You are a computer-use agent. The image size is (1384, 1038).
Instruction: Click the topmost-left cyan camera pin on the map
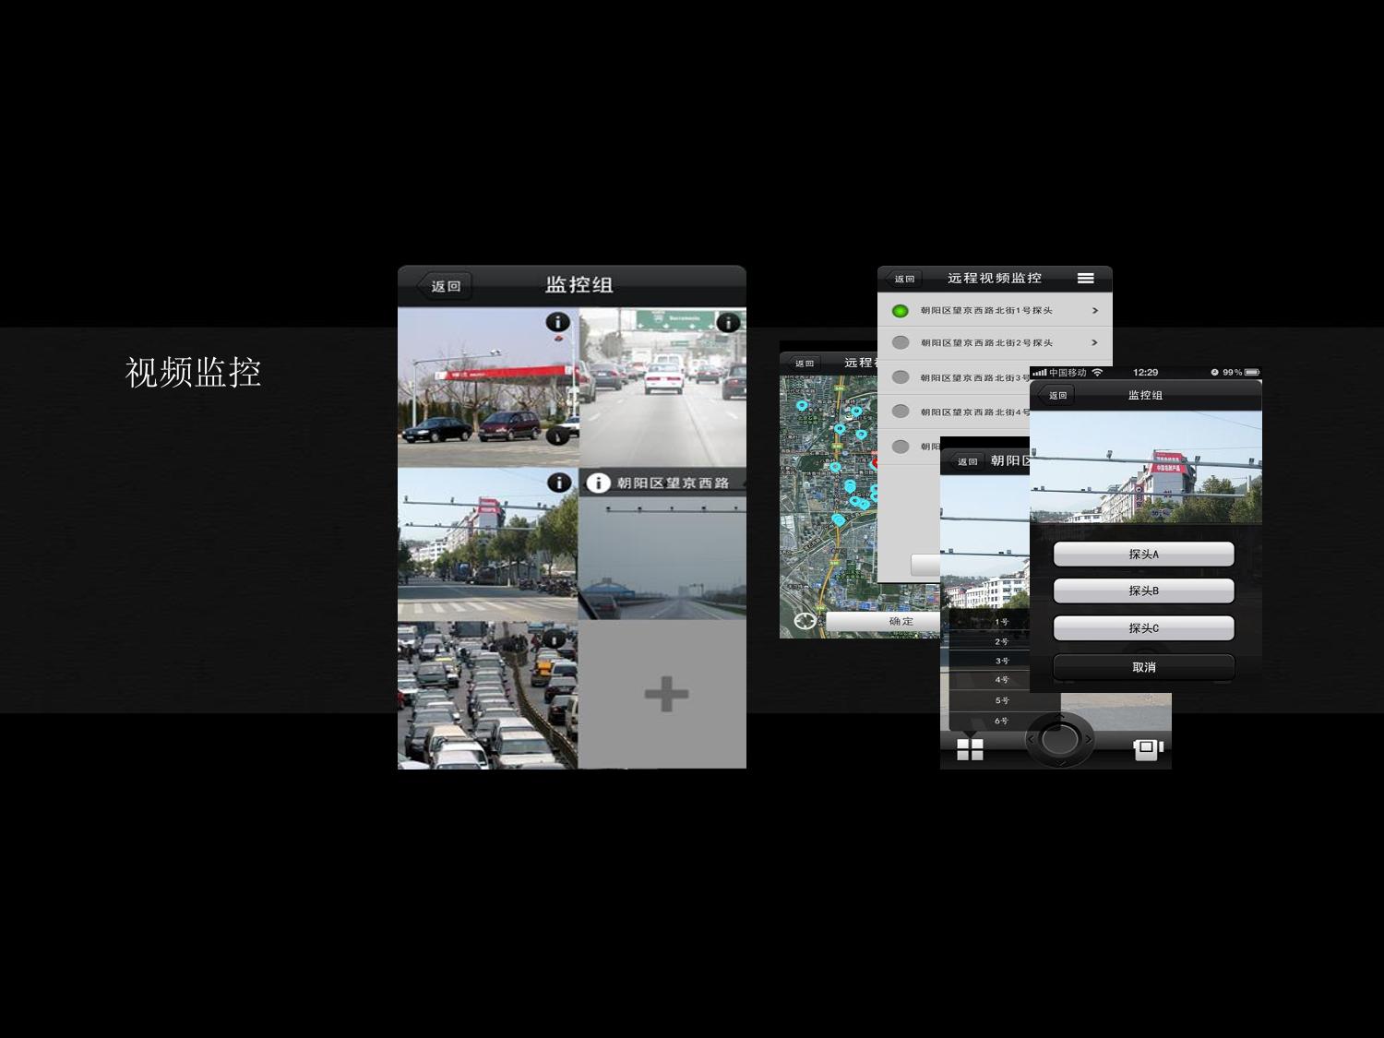click(x=802, y=405)
